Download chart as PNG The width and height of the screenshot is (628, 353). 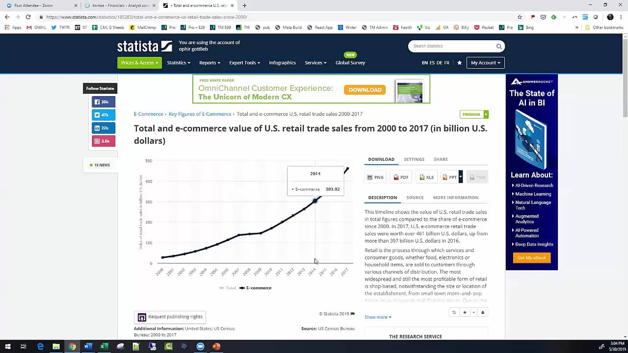[376, 177]
